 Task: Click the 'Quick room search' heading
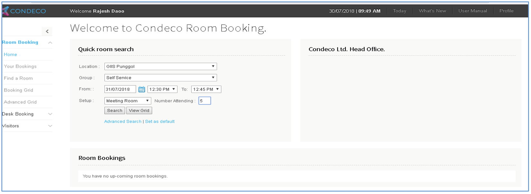coord(106,49)
